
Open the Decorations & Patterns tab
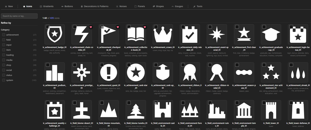click(95, 6)
